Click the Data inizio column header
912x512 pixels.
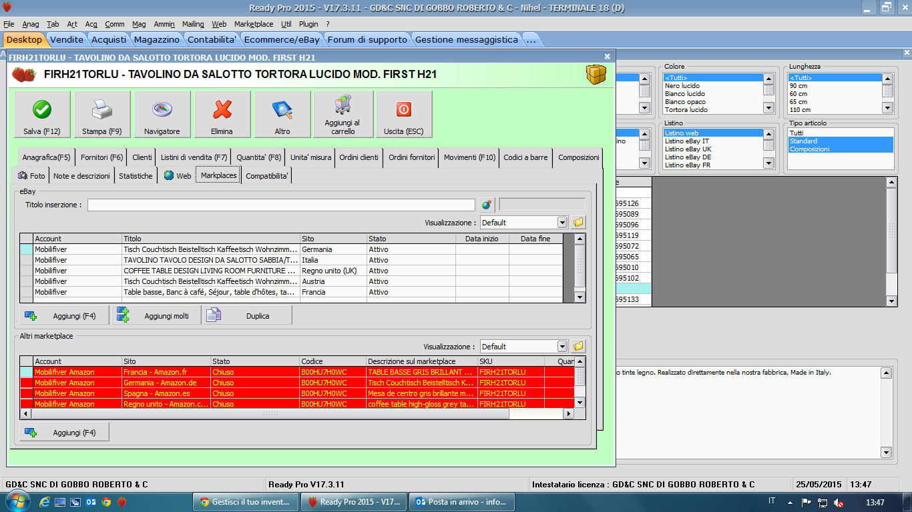(x=482, y=238)
